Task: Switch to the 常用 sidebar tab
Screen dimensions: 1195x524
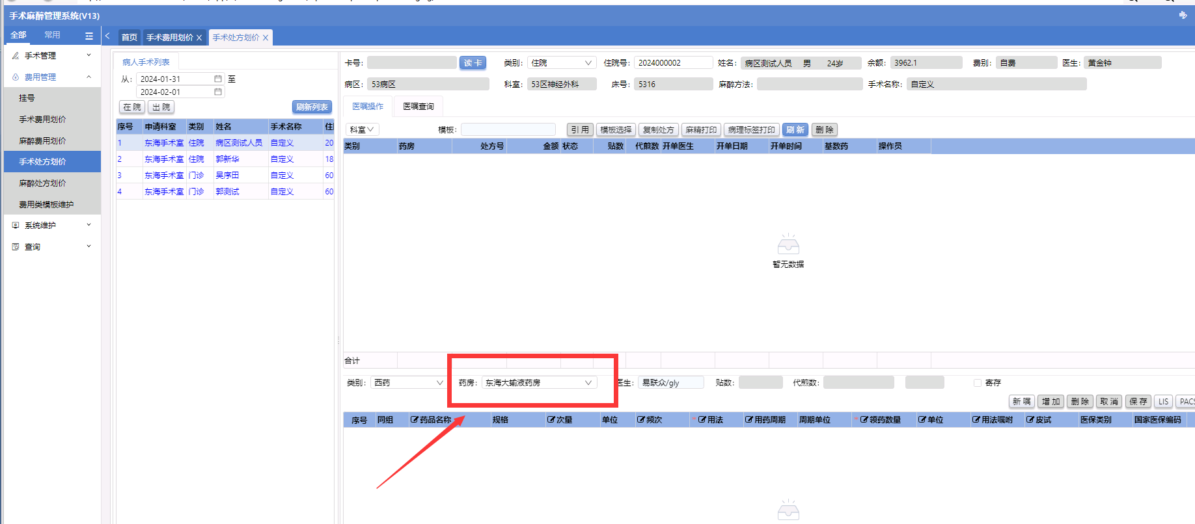Action: 52,35
